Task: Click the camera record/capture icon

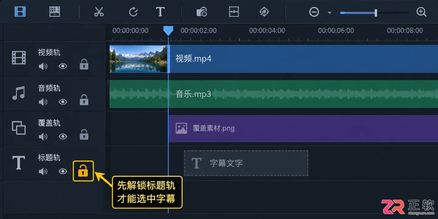Action: pos(202,12)
